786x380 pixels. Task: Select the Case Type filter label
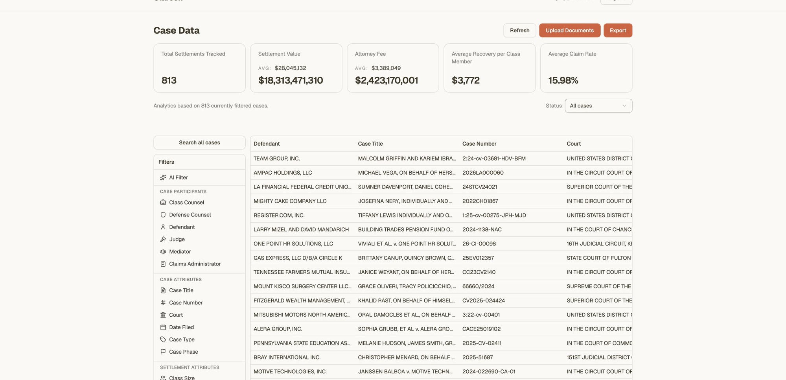tap(182, 339)
